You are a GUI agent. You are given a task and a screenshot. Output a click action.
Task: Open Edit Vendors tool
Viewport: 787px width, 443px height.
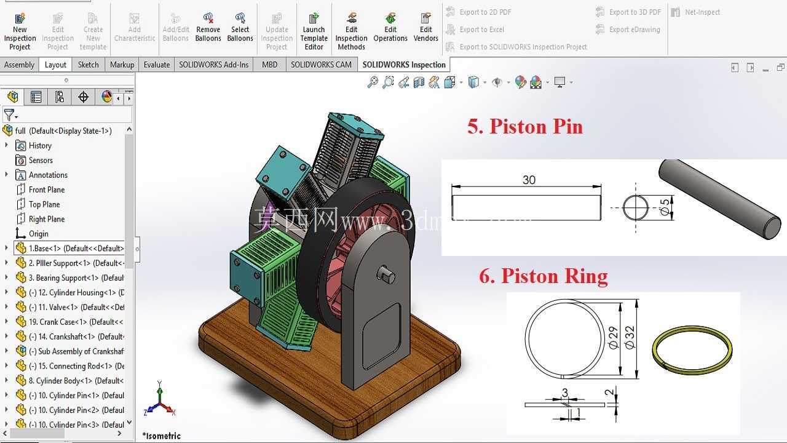click(426, 28)
